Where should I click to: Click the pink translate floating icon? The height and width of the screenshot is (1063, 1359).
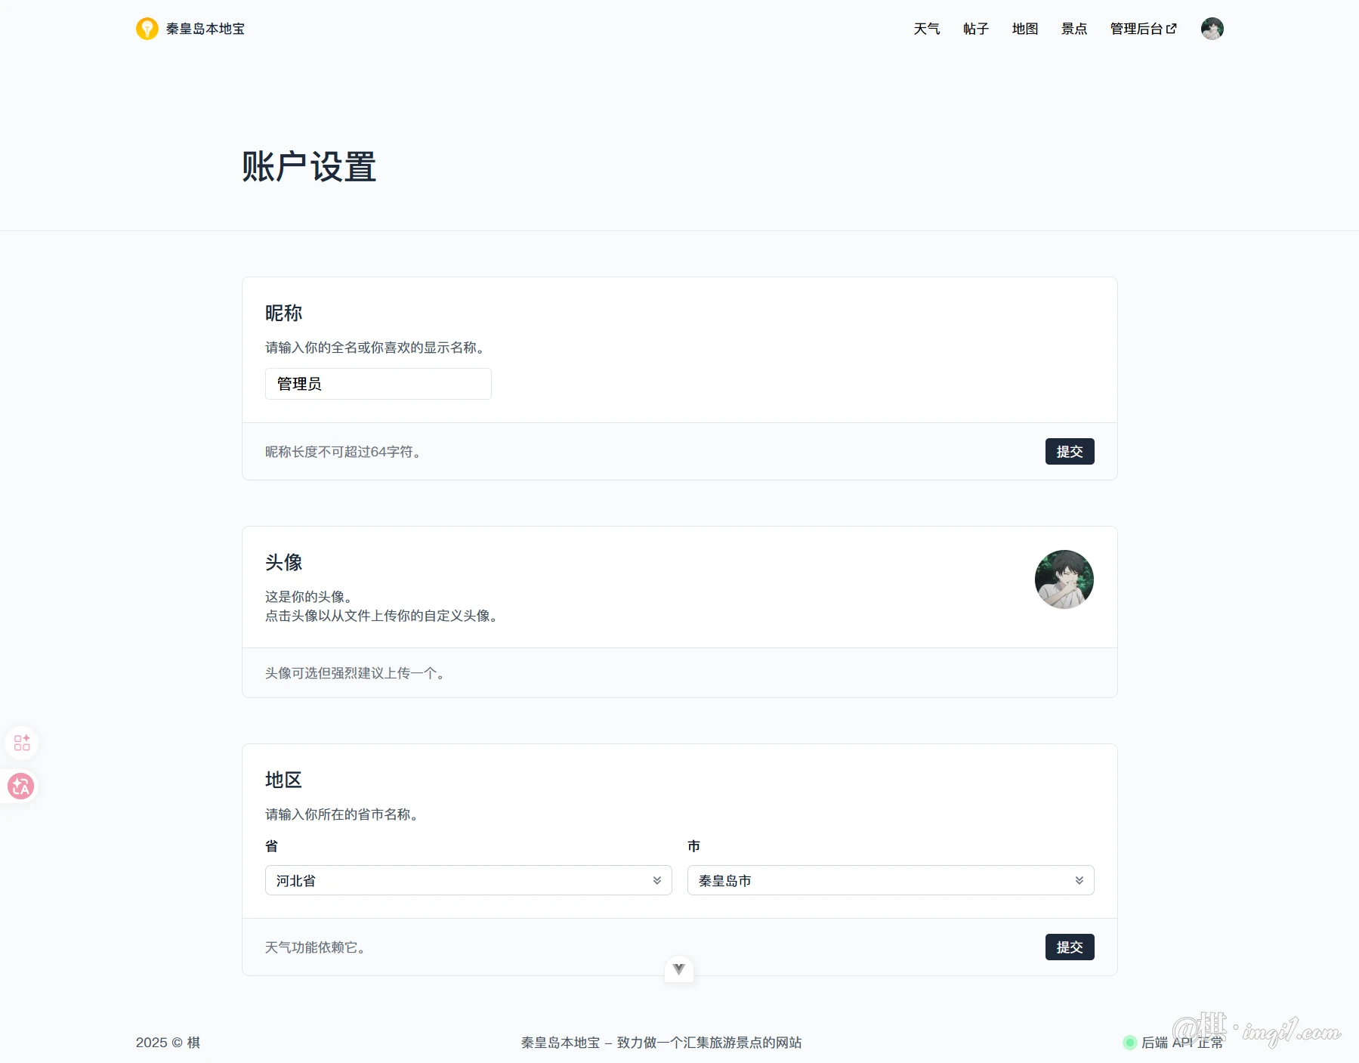[x=21, y=786]
